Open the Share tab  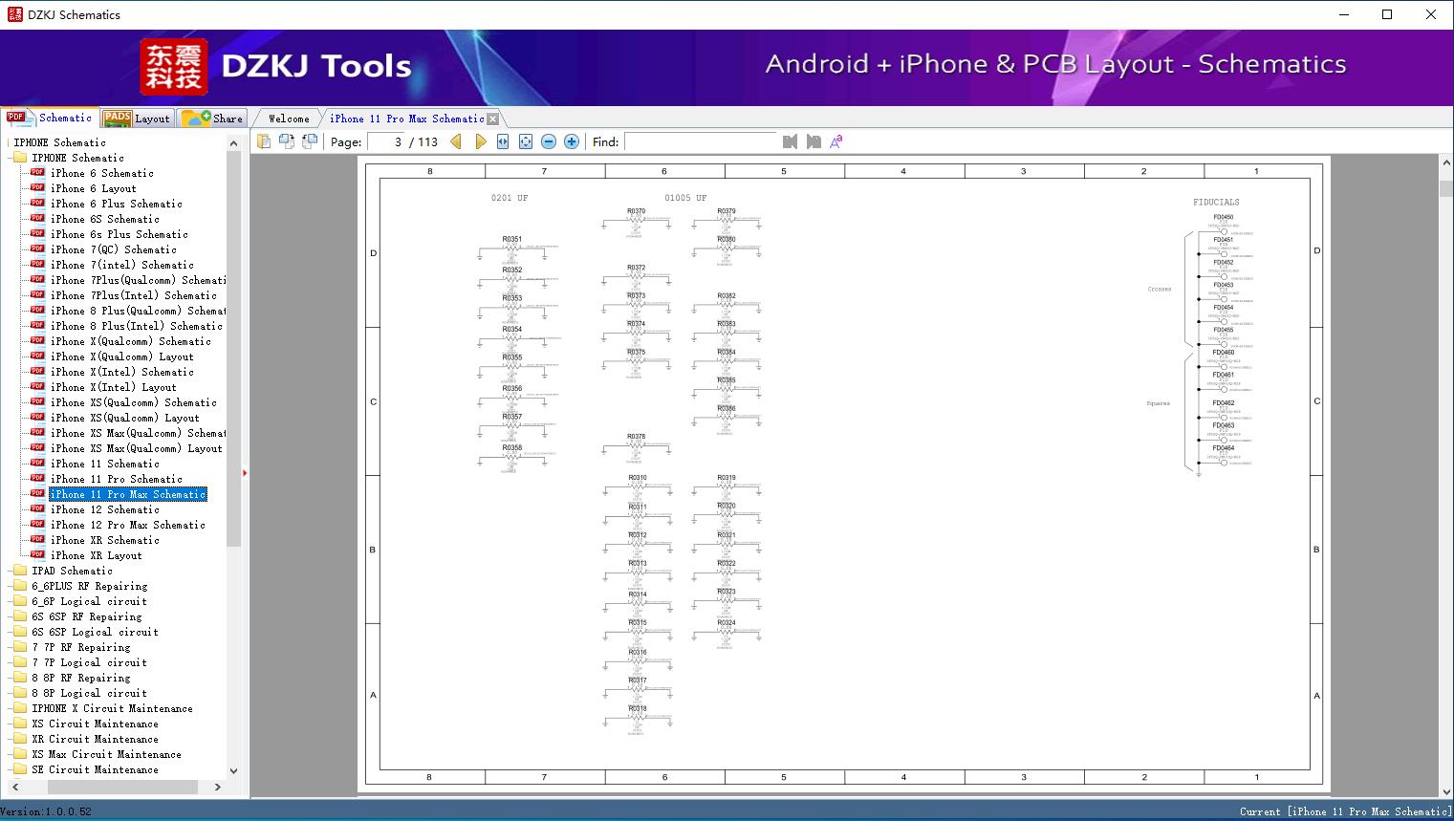[x=212, y=119]
